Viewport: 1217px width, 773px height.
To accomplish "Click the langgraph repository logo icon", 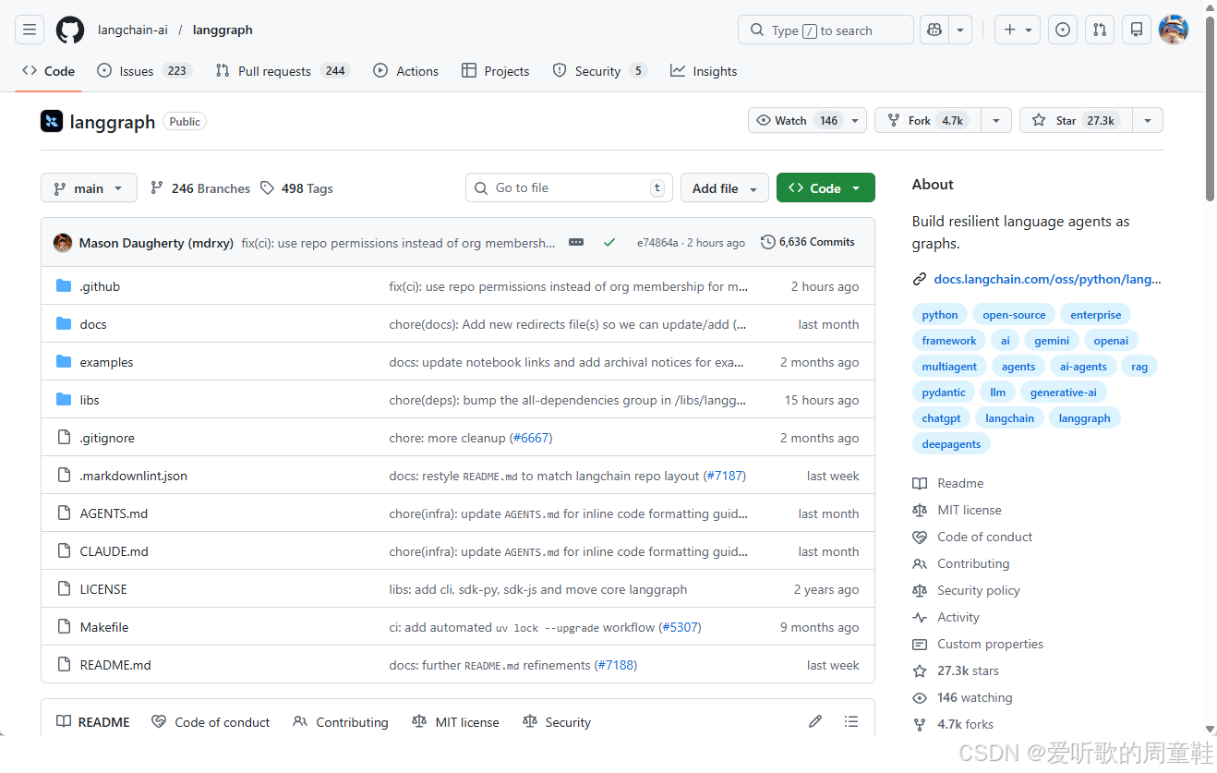I will pos(52,121).
